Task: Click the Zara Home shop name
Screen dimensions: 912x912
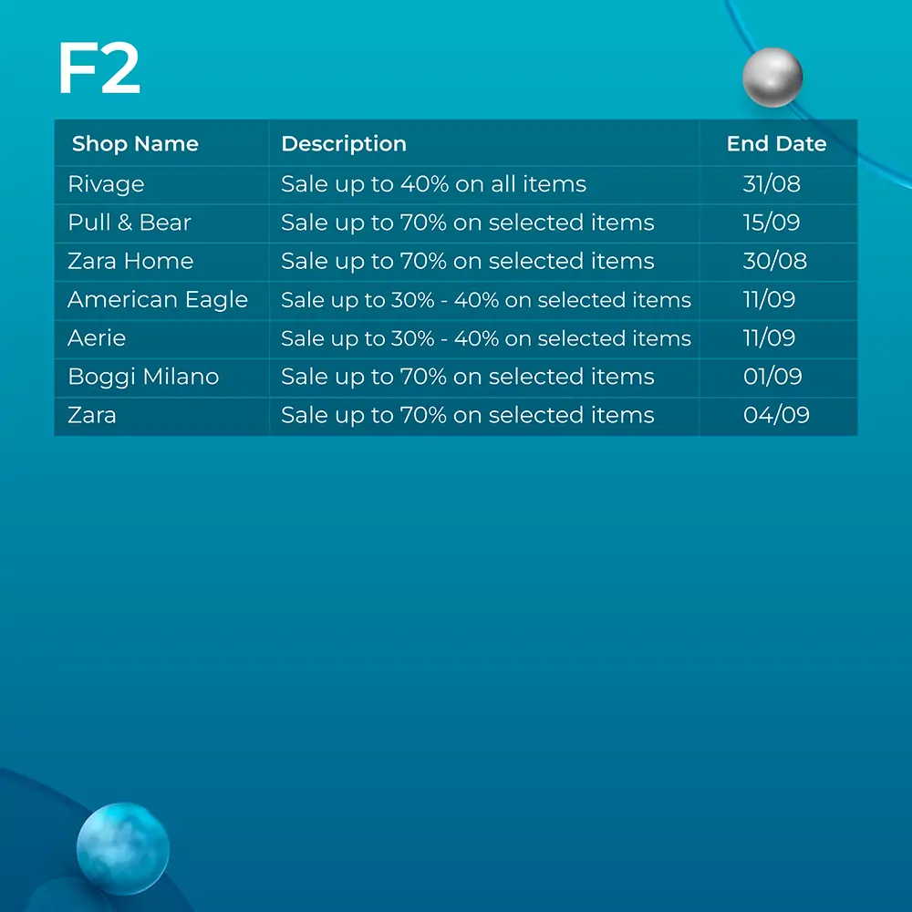Action: point(130,261)
